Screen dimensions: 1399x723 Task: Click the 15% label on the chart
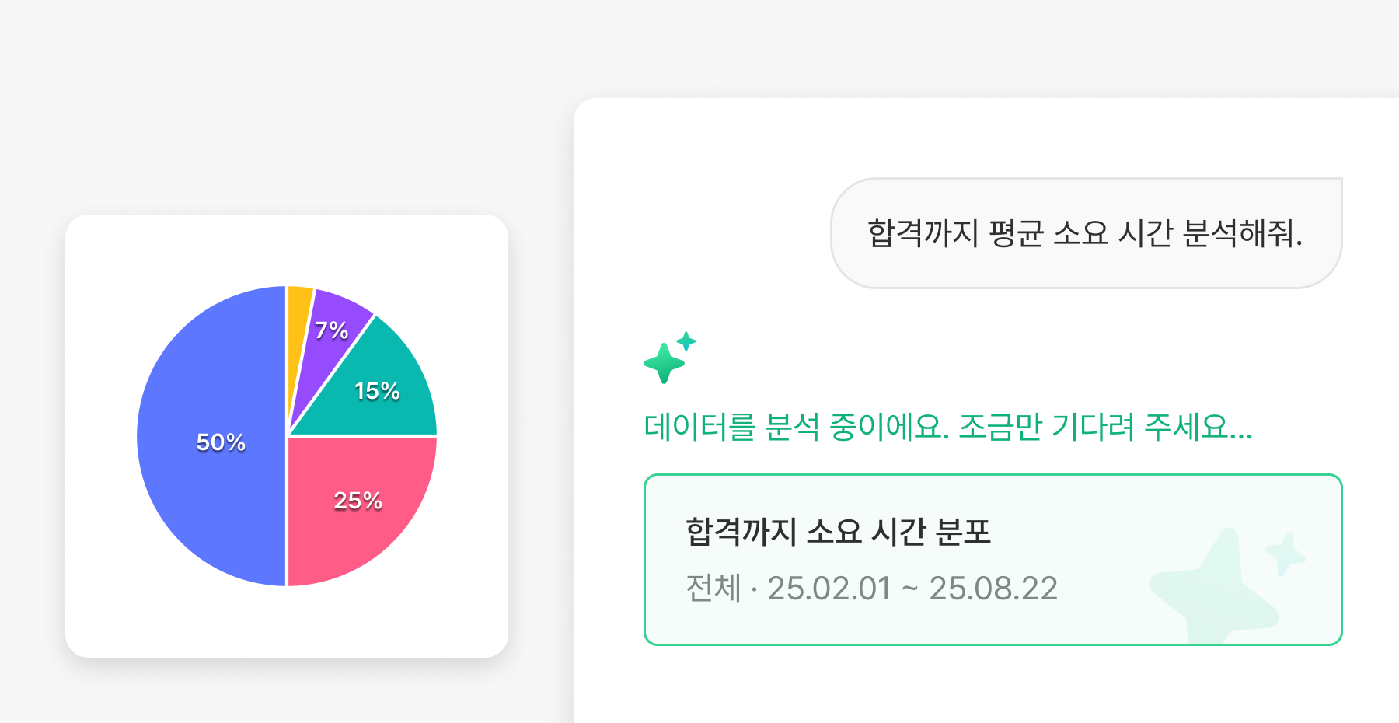pos(377,391)
